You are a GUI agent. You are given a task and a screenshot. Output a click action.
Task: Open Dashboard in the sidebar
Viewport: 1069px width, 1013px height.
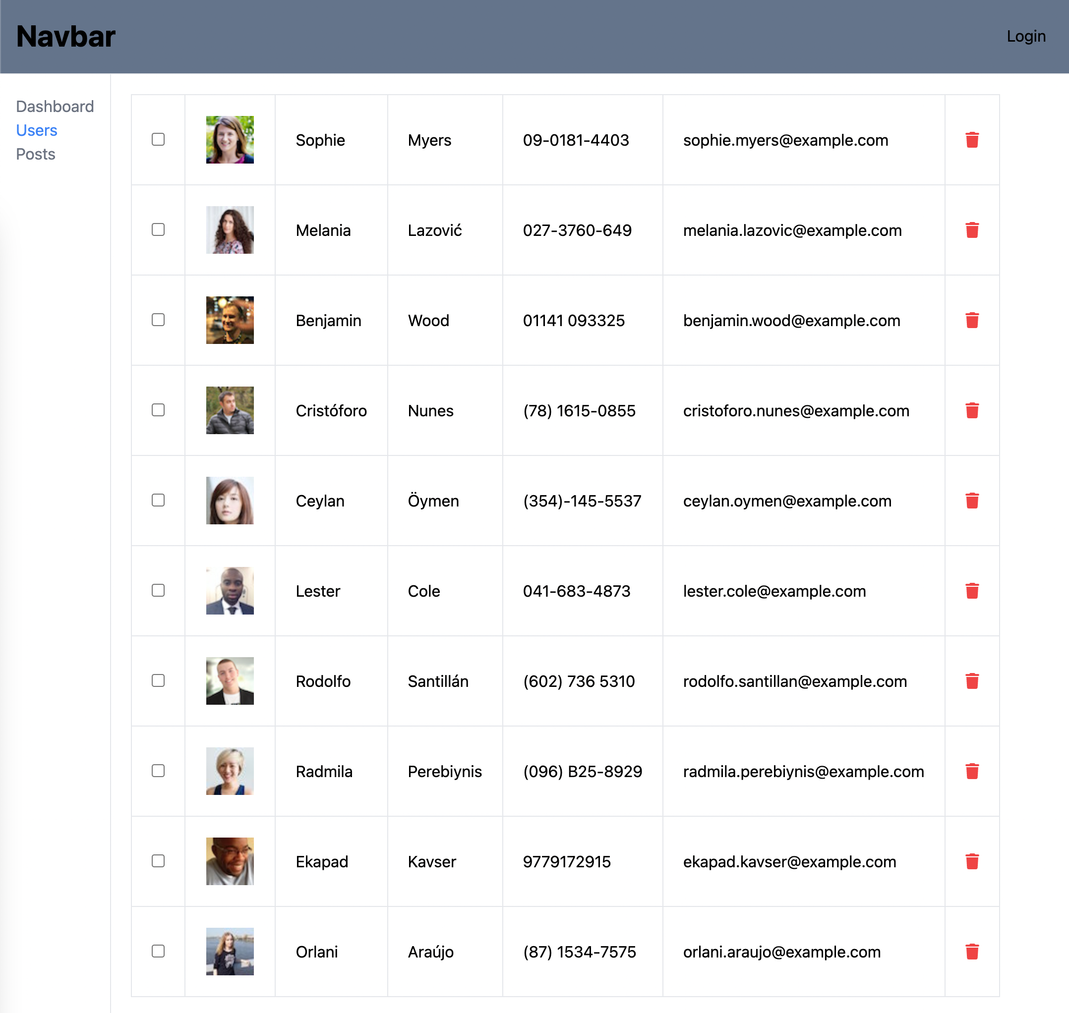(x=55, y=107)
